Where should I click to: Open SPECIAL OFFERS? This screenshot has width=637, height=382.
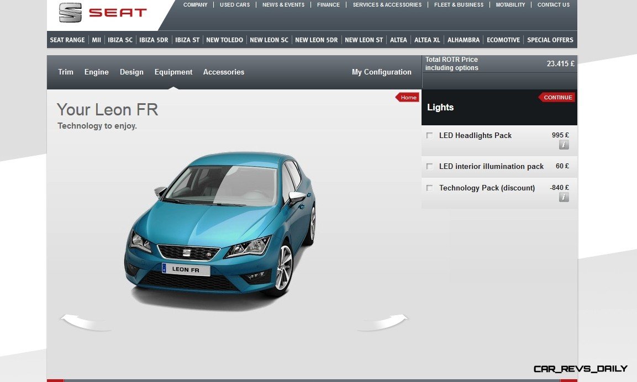550,40
